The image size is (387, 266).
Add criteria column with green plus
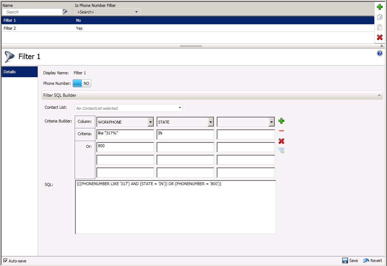coord(281,121)
